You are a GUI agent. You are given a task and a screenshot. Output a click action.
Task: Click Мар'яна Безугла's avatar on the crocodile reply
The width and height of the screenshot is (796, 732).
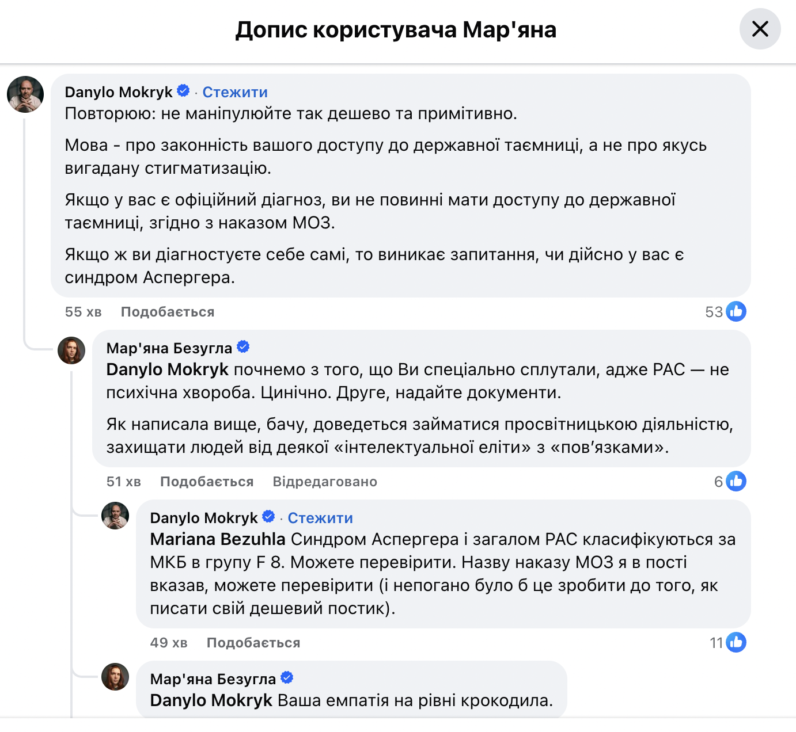click(x=115, y=677)
